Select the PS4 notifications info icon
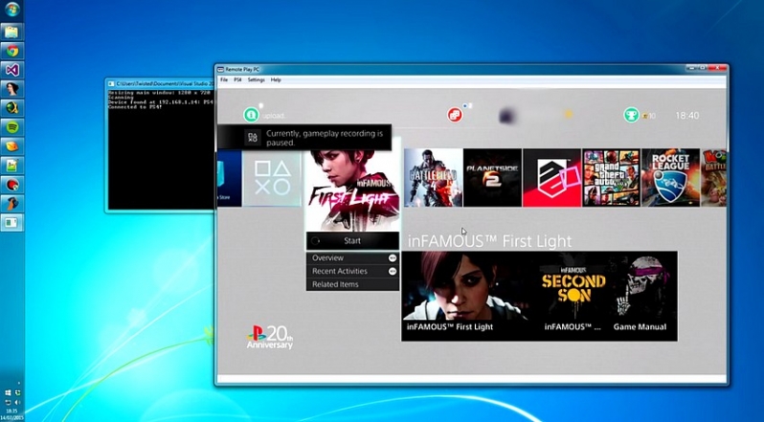 (x=251, y=115)
